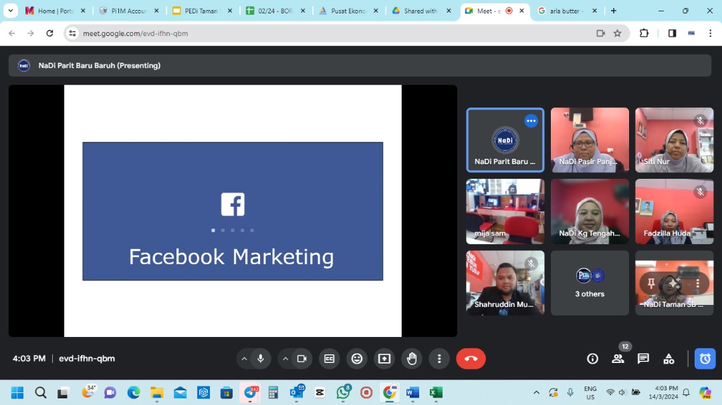This screenshot has width=722, height=405.
Task: Open the '3 others' participants tile
Action: pyautogui.click(x=590, y=283)
